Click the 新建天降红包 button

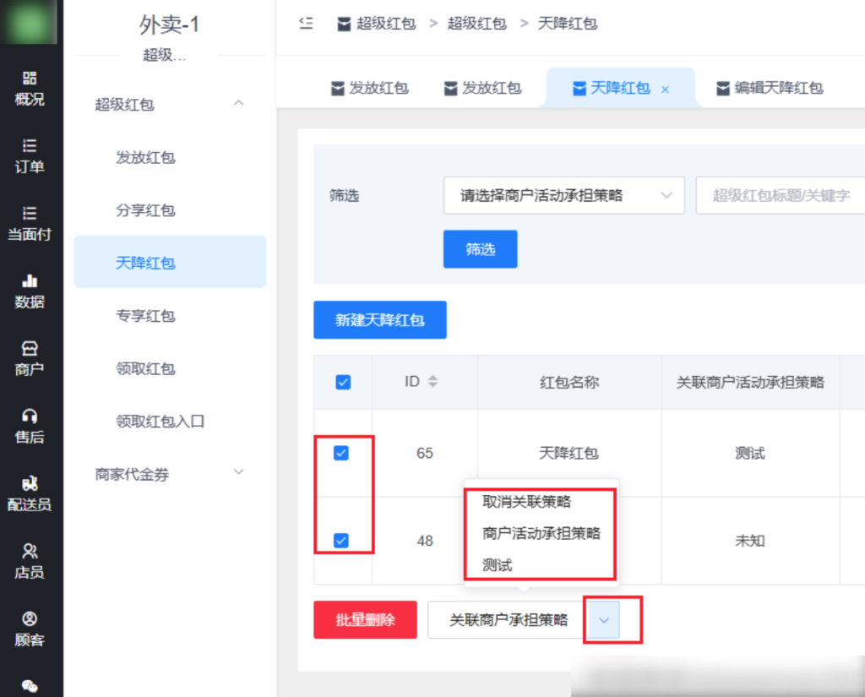click(379, 319)
